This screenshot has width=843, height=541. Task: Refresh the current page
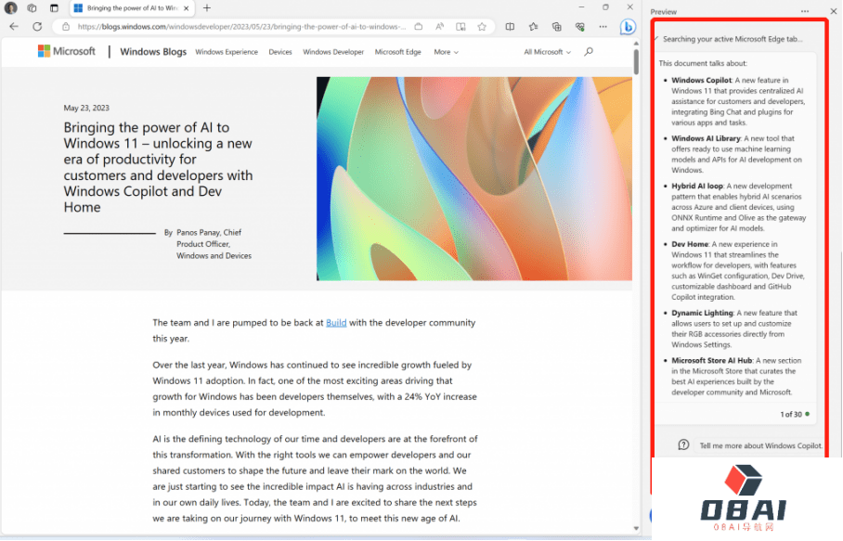37,27
